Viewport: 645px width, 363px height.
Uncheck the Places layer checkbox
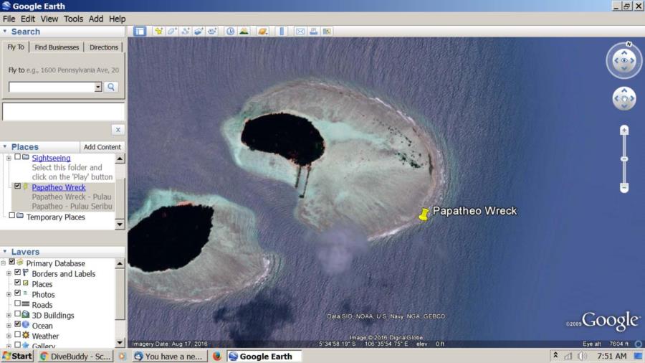click(x=17, y=283)
